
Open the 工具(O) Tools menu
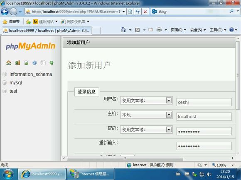pos(218,30)
